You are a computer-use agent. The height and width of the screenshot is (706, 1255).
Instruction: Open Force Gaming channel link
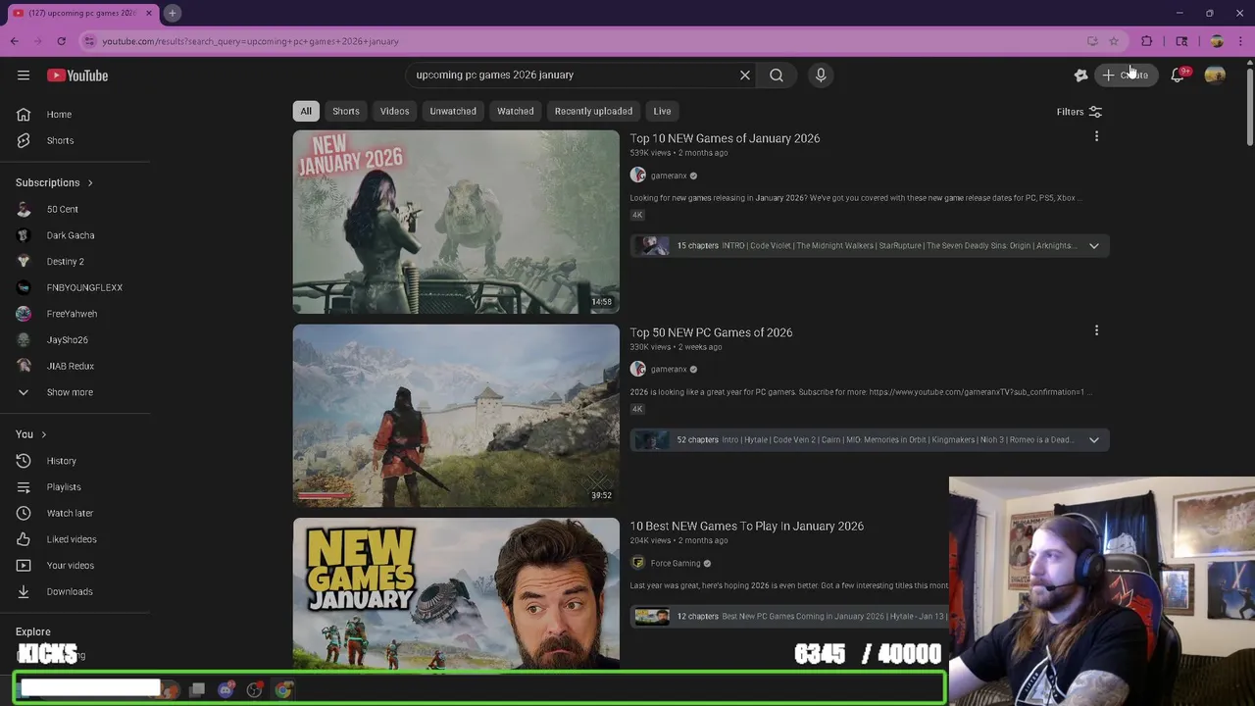(x=676, y=563)
